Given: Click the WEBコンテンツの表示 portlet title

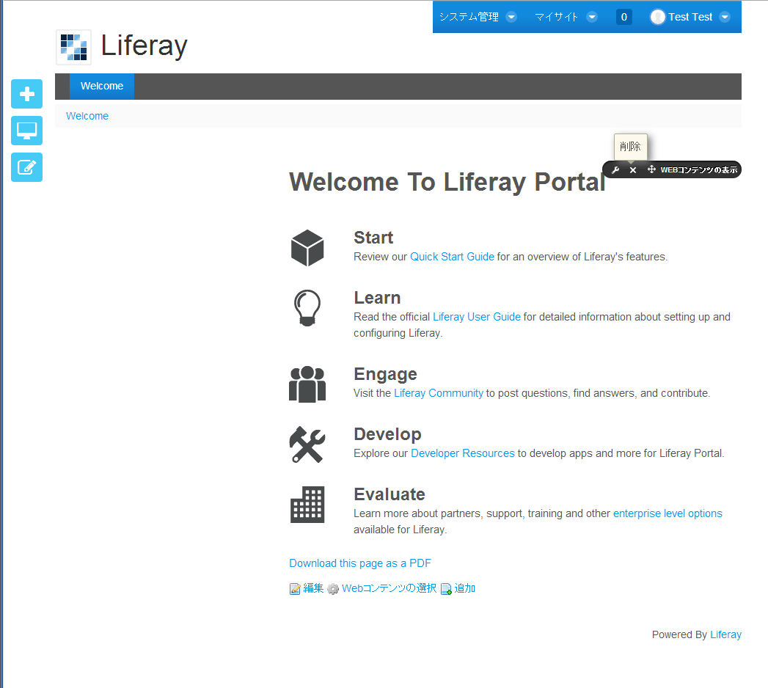Looking at the screenshot, I should [x=698, y=170].
